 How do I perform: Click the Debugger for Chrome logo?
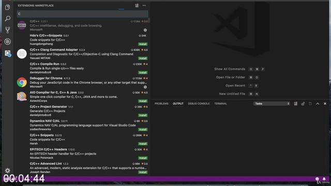(x=22, y=82)
